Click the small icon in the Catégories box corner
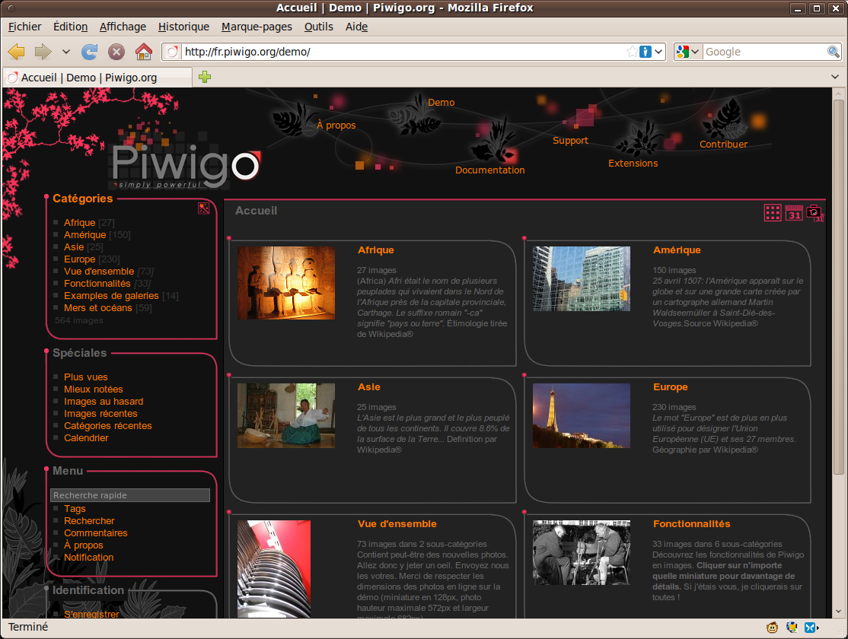This screenshot has height=639, width=848. (x=203, y=208)
